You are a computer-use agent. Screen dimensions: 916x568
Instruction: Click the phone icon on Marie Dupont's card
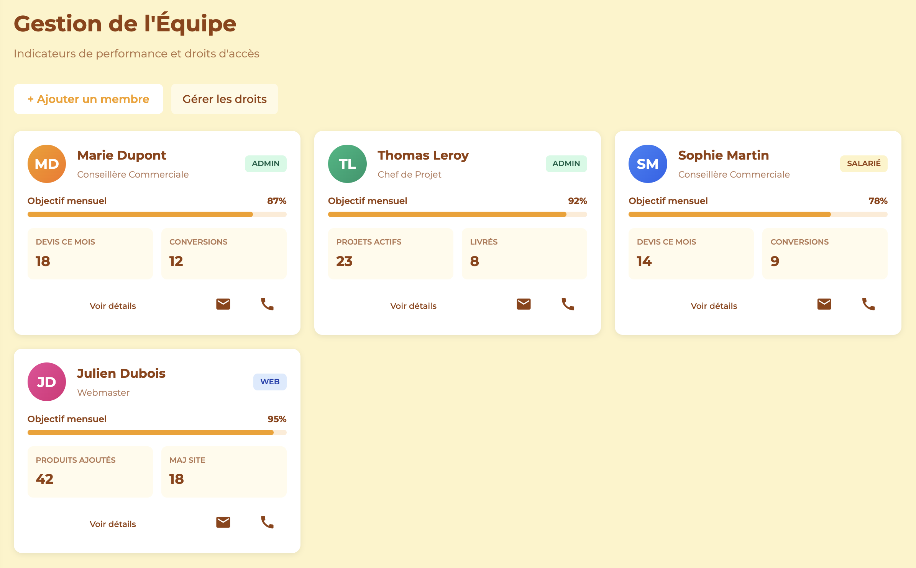point(267,304)
